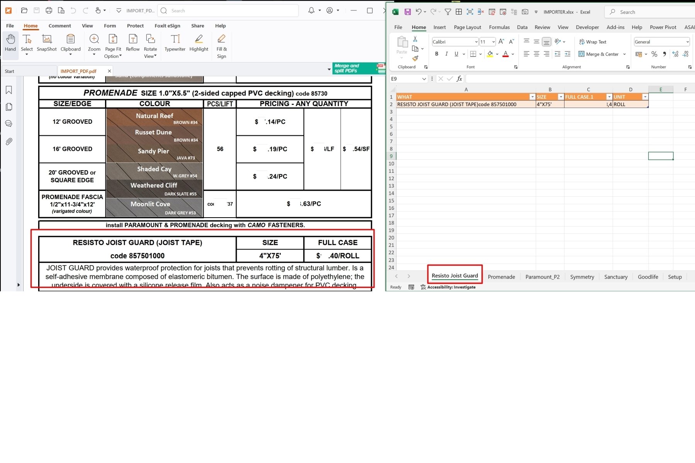Click Merge & Center button
695x463 pixels.
[598, 54]
